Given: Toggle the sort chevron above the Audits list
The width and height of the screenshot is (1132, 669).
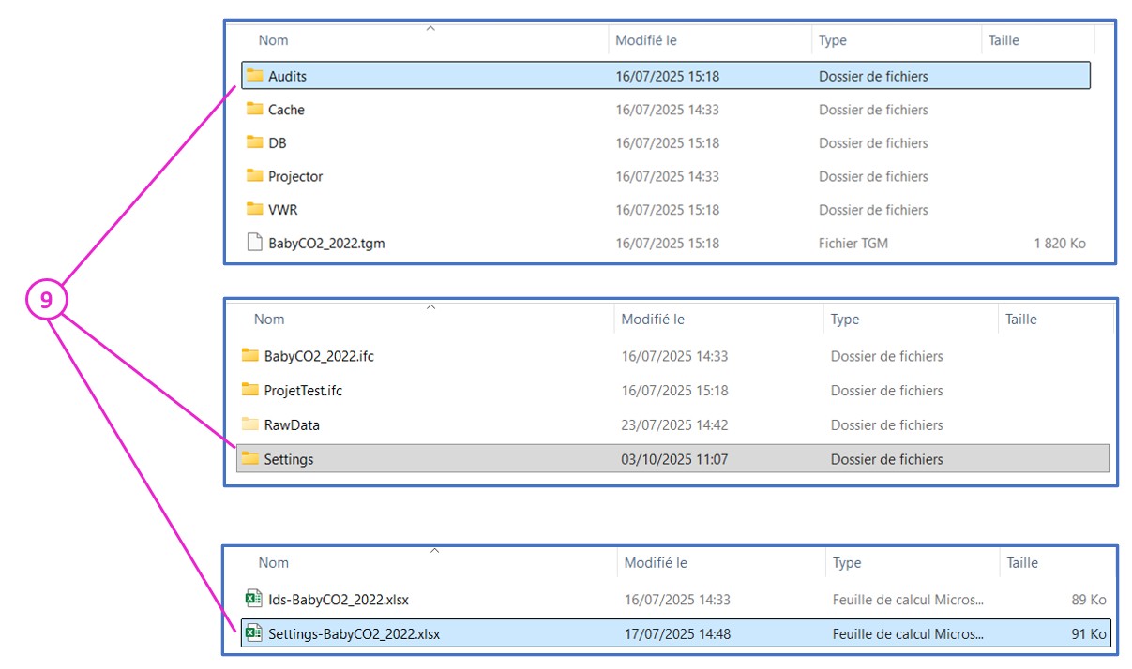Looking at the screenshot, I should [430, 28].
